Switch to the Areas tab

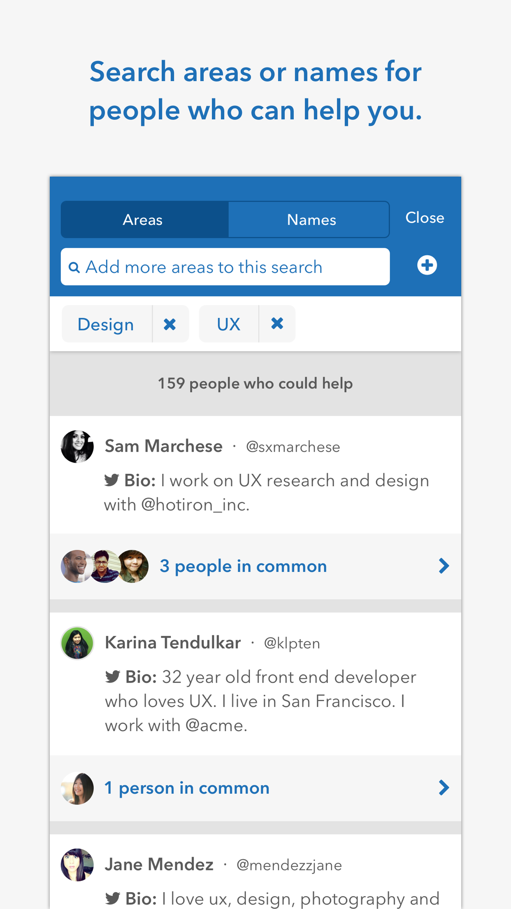[x=144, y=219]
